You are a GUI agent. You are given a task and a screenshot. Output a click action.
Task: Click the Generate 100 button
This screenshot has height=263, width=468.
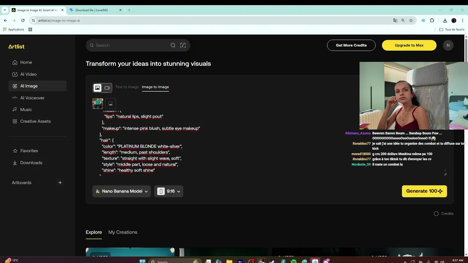[424, 191]
